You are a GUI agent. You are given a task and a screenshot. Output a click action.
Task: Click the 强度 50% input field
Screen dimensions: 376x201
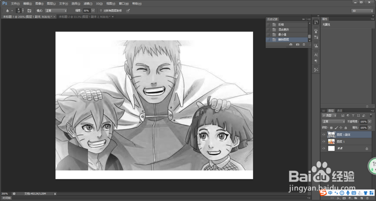[x=87, y=11]
